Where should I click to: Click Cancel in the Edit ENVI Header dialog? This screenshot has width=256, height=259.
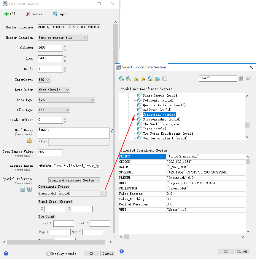107,253
